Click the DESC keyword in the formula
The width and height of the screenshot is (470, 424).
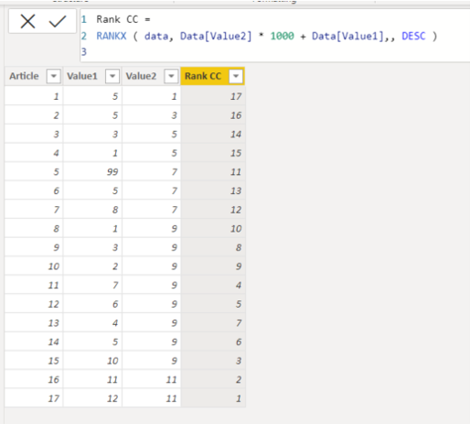[413, 36]
